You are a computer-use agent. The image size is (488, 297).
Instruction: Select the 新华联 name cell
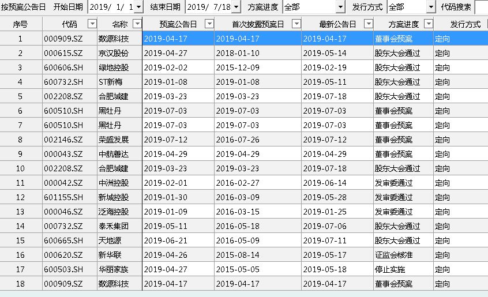[120, 255]
